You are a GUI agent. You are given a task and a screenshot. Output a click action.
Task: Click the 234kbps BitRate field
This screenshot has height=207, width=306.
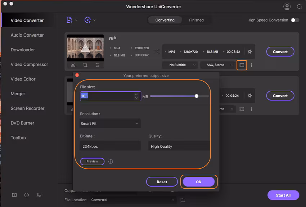click(x=110, y=146)
